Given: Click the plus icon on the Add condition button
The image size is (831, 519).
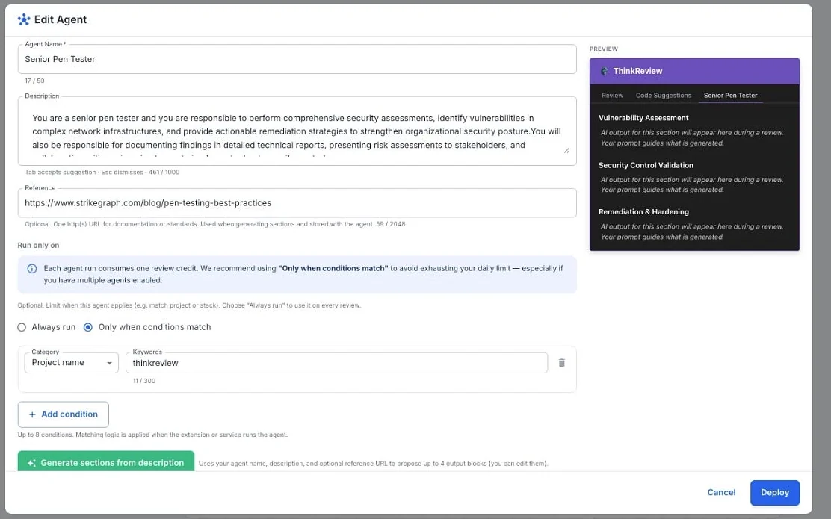Looking at the screenshot, I should point(32,414).
